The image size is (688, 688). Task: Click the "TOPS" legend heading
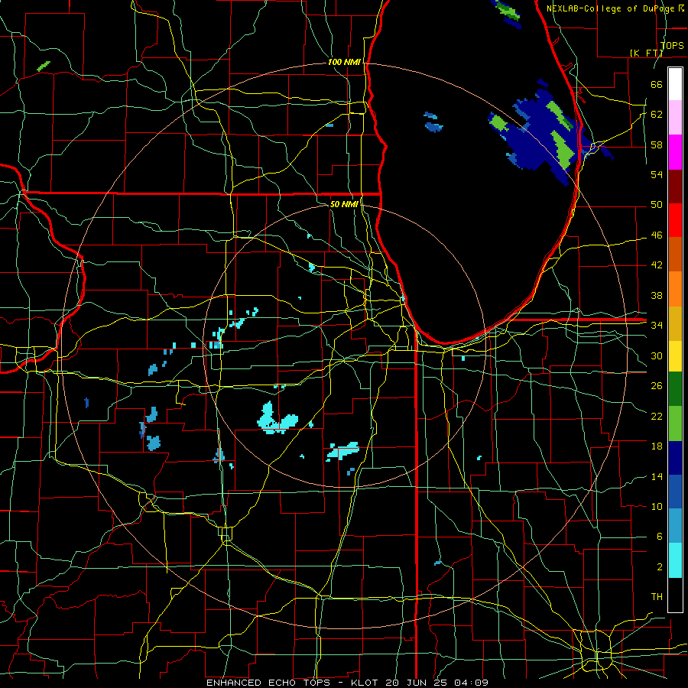[x=672, y=45]
